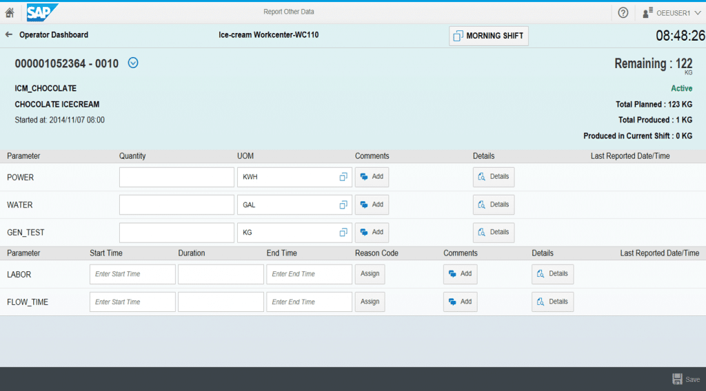The height and width of the screenshot is (391, 706).
Task: Click the LABOR Enter Start Time field
Action: pyautogui.click(x=132, y=274)
